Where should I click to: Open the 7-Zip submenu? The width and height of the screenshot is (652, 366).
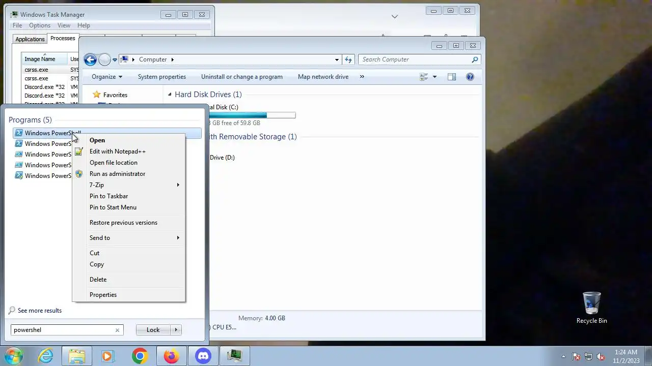pos(128,185)
